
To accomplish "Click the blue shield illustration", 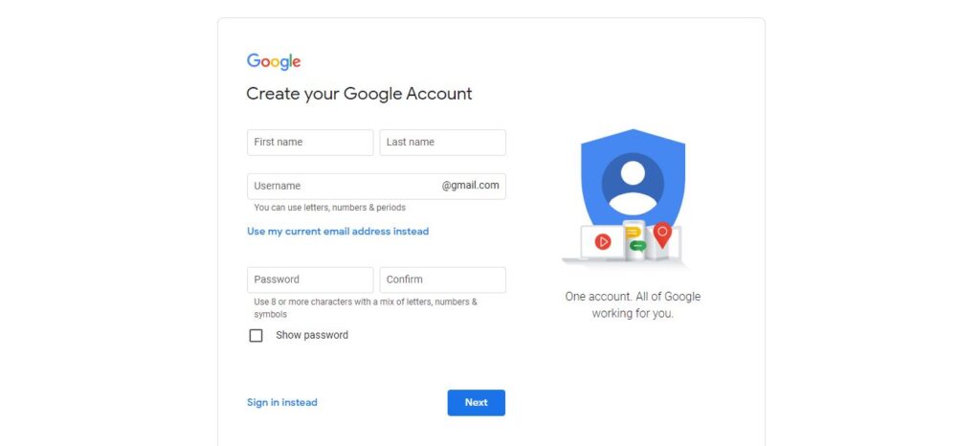I will pyautogui.click(x=633, y=178).
